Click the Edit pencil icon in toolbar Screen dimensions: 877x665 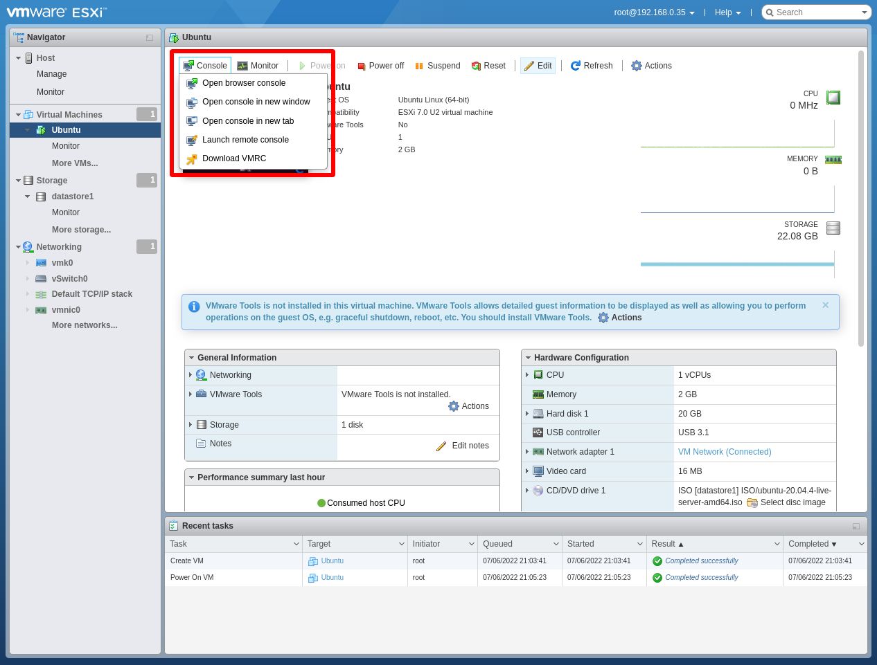pos(529,66)
